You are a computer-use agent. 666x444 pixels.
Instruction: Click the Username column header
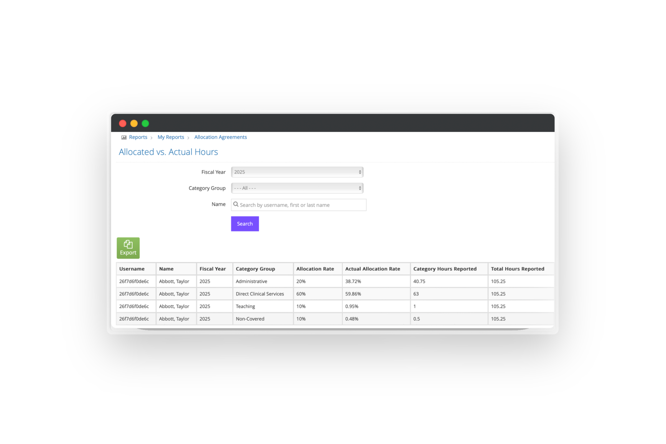click(x=132, y=269)
